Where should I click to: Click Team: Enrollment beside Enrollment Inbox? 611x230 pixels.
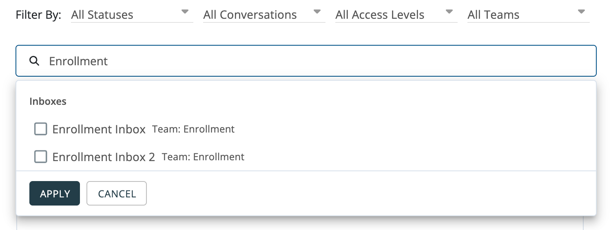193,130
